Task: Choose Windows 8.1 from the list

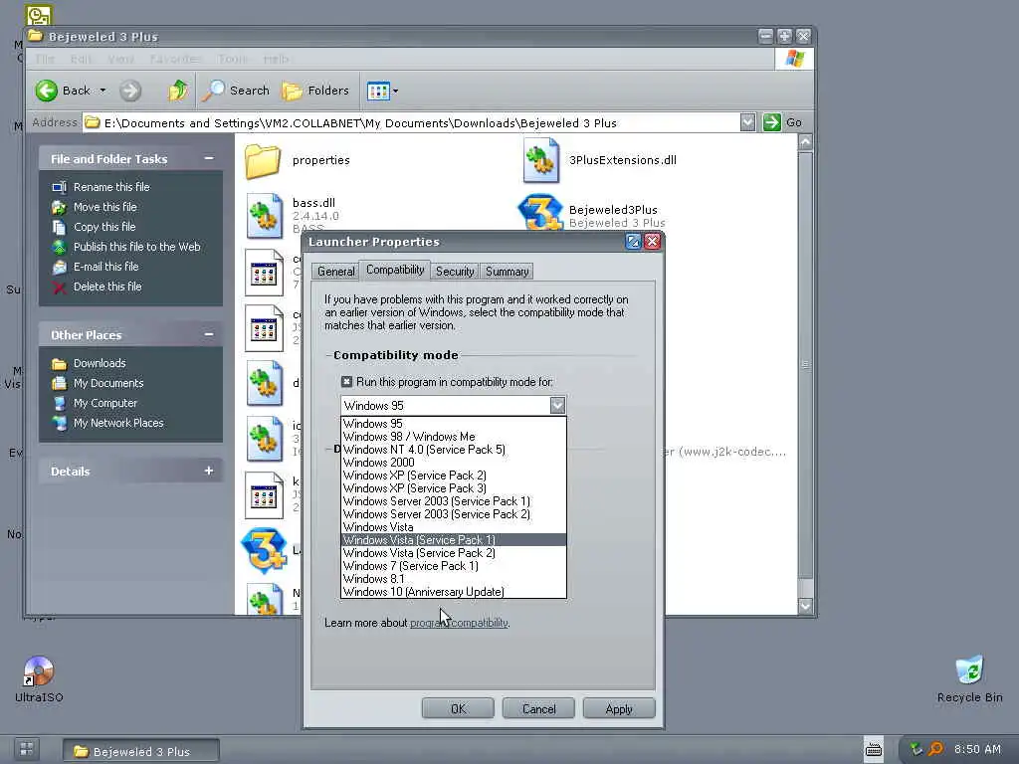Action: click(454, 579)
